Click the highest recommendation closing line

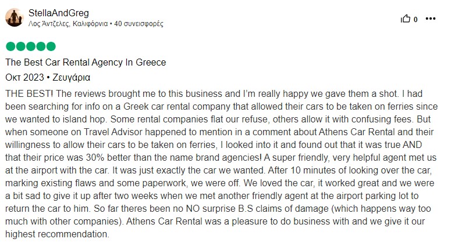pyautogui.click(x=57, y=234)
